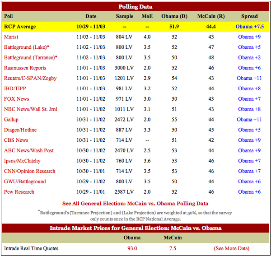Click Obama +9 spread in Marist row
The height and width of the screenshot is (256, 271).
(249, 37)
